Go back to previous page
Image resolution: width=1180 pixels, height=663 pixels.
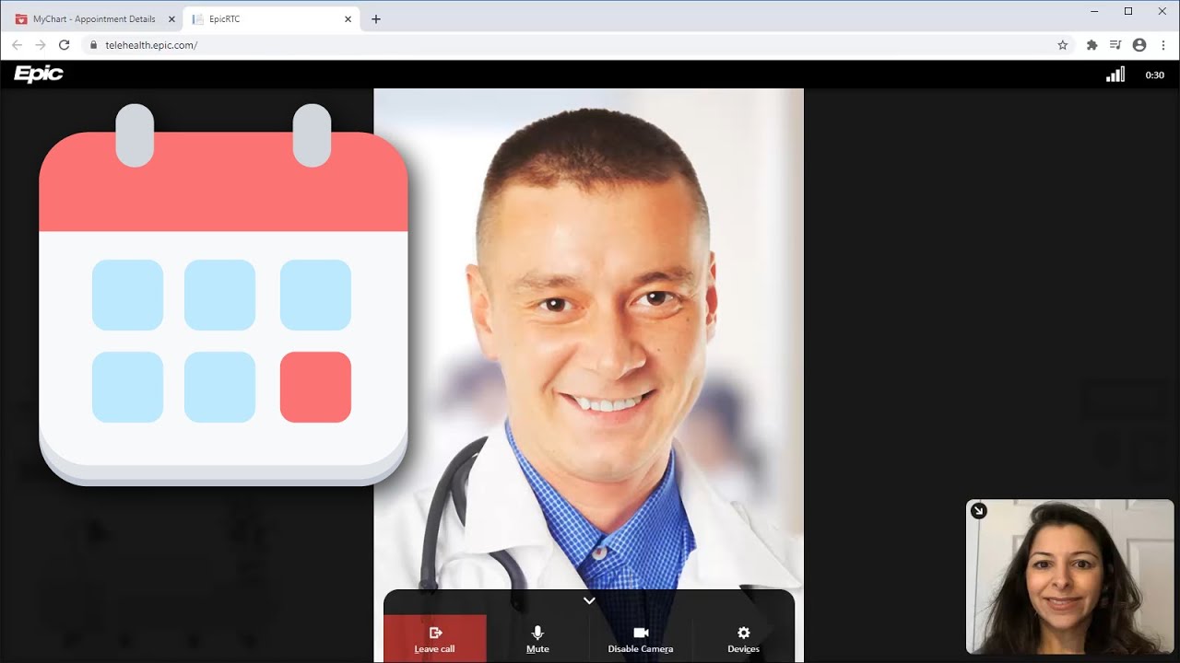17,45
